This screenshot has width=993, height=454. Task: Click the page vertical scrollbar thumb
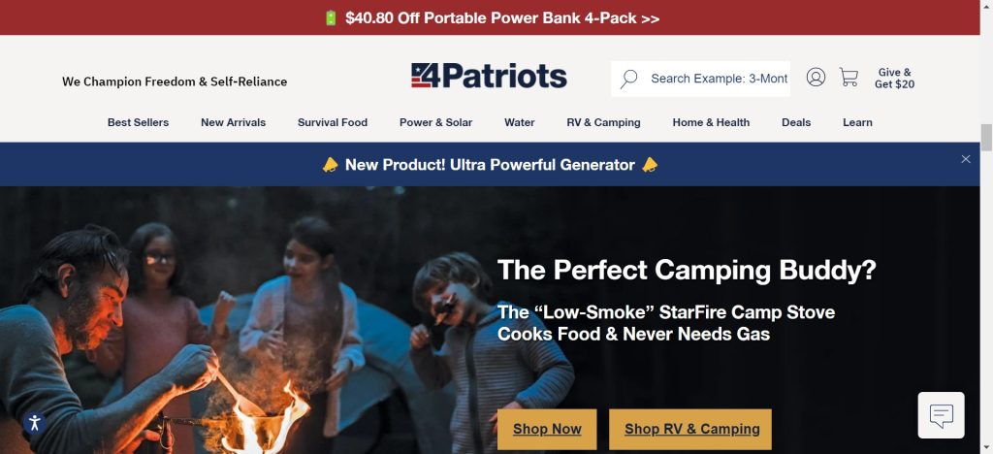[x=986, y=138]
